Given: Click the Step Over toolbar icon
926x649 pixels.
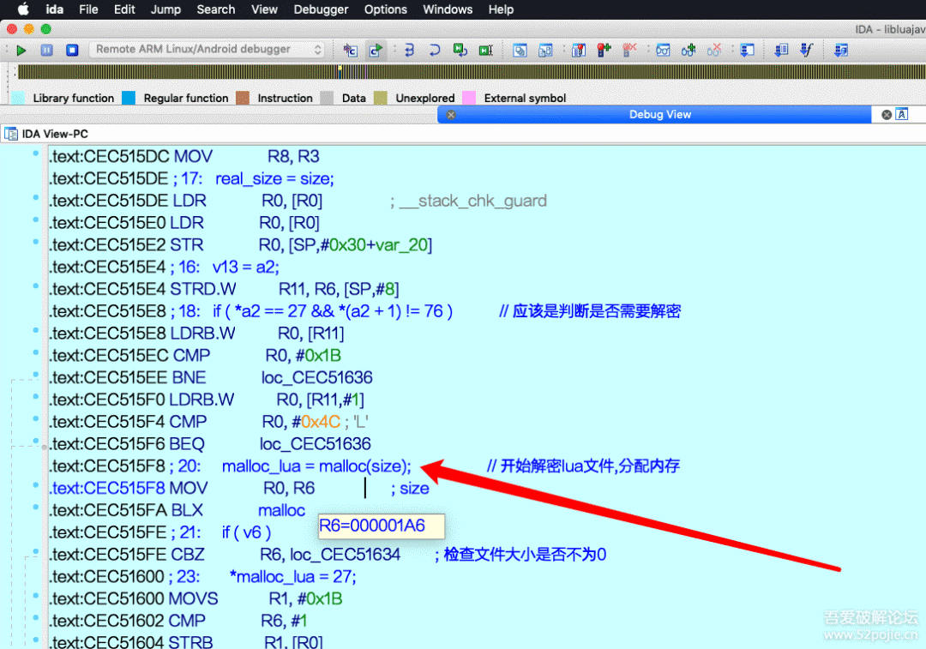Looking at the screenshot, I should click(435, 51).
